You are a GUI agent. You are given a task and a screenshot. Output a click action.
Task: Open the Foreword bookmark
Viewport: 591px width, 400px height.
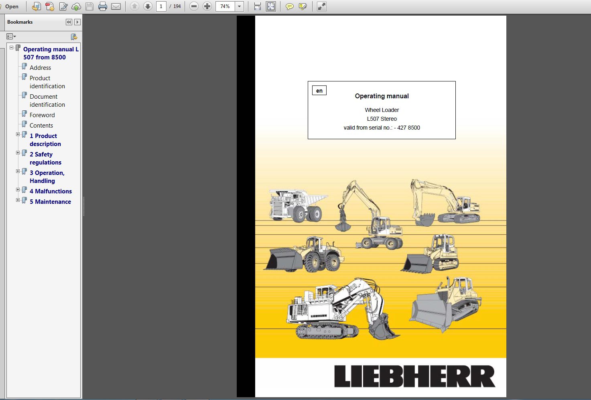[x=42, y=115]
